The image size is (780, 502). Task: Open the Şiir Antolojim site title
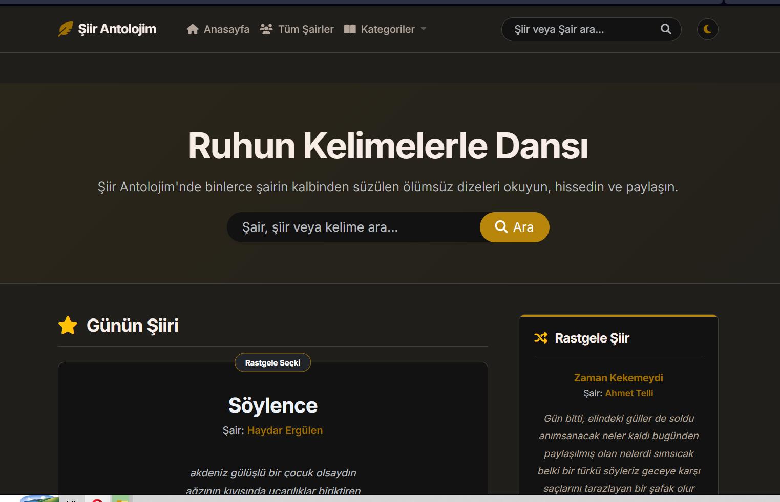[x=117, y=29]
